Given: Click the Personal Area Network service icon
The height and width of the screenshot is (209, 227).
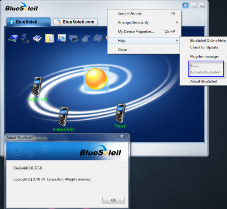Looking at the screenshot, I should (13, 38).
